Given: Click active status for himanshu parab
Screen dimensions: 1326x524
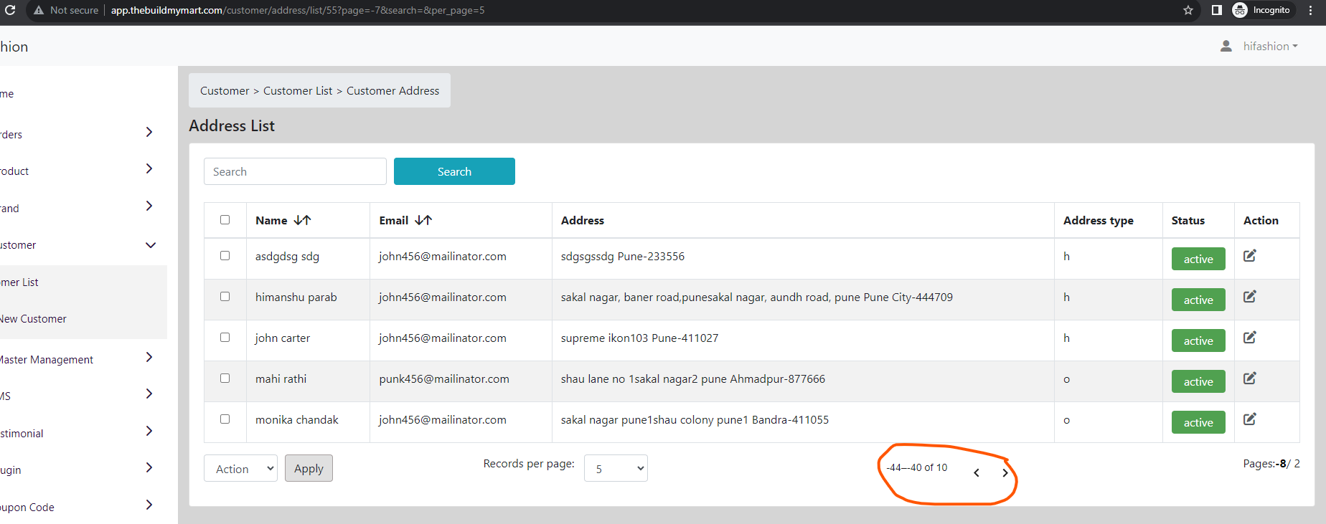Looking at the screenshot, I should (1198, 300).
